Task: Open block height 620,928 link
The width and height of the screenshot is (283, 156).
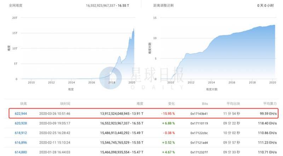Action: pos(21,123)
